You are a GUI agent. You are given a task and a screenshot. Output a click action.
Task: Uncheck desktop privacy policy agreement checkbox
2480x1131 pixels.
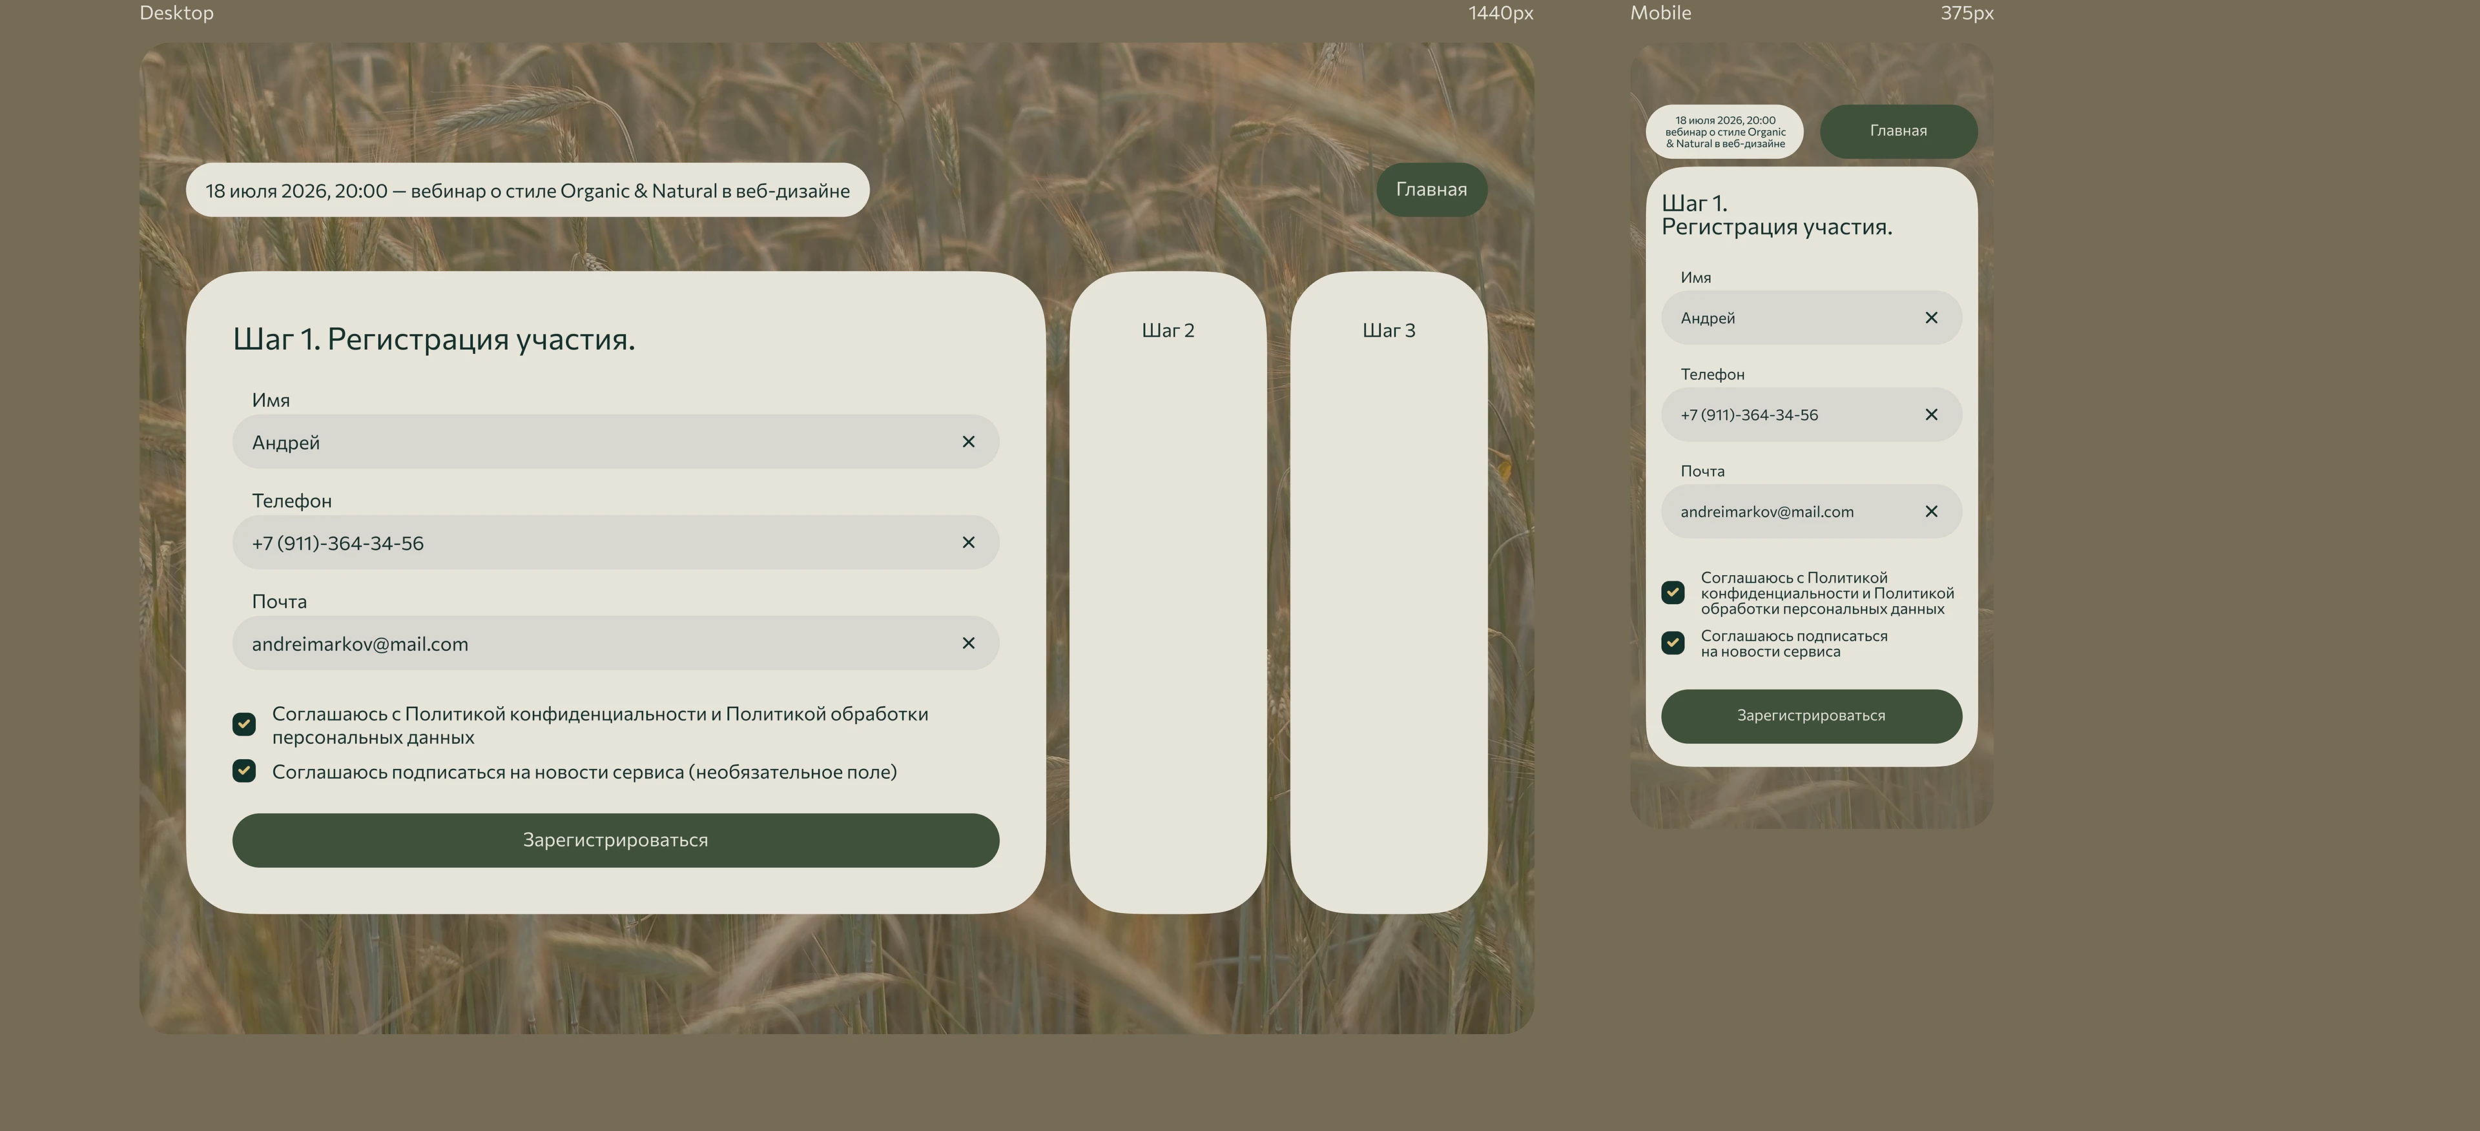245,724
